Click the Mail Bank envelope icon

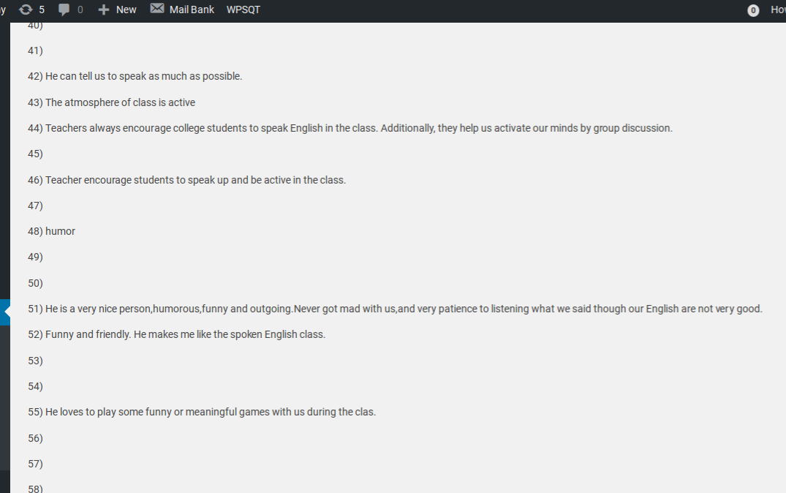[x=157, y=9]
